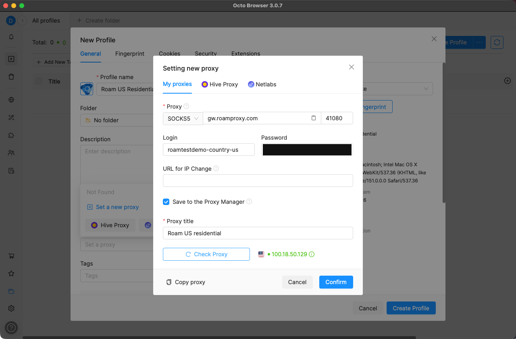Open the trash bin in sidebar

click(x=11, y=77)
